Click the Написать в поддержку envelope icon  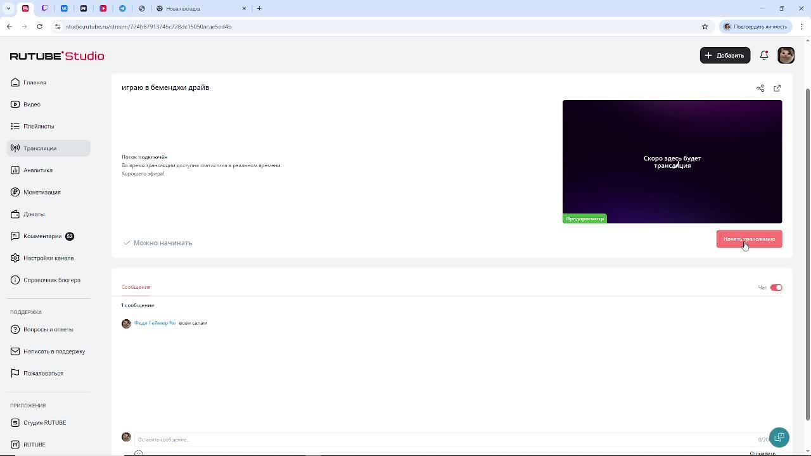point(15,351)
